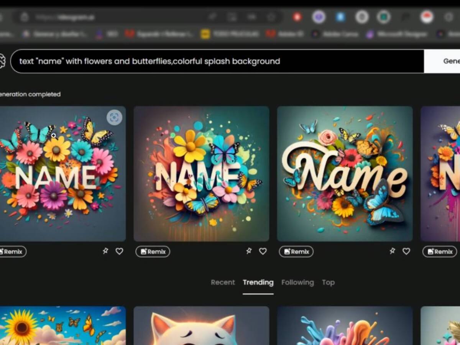Click the red circular extension icon in browser toolbar

(297, 17)
